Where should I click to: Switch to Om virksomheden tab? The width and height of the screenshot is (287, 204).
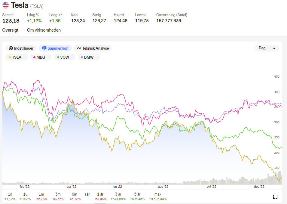tap(44, 30)
